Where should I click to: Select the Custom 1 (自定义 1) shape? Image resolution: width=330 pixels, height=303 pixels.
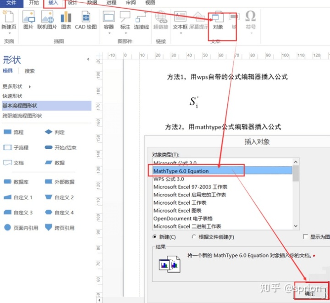(18, 197)
